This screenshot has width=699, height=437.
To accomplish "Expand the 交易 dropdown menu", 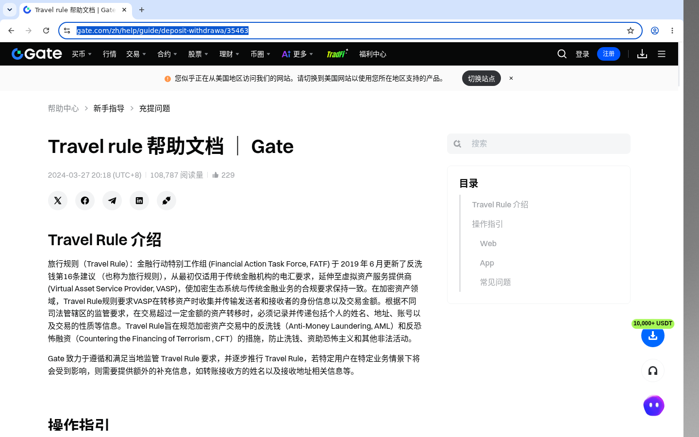I will coord(136,54).
